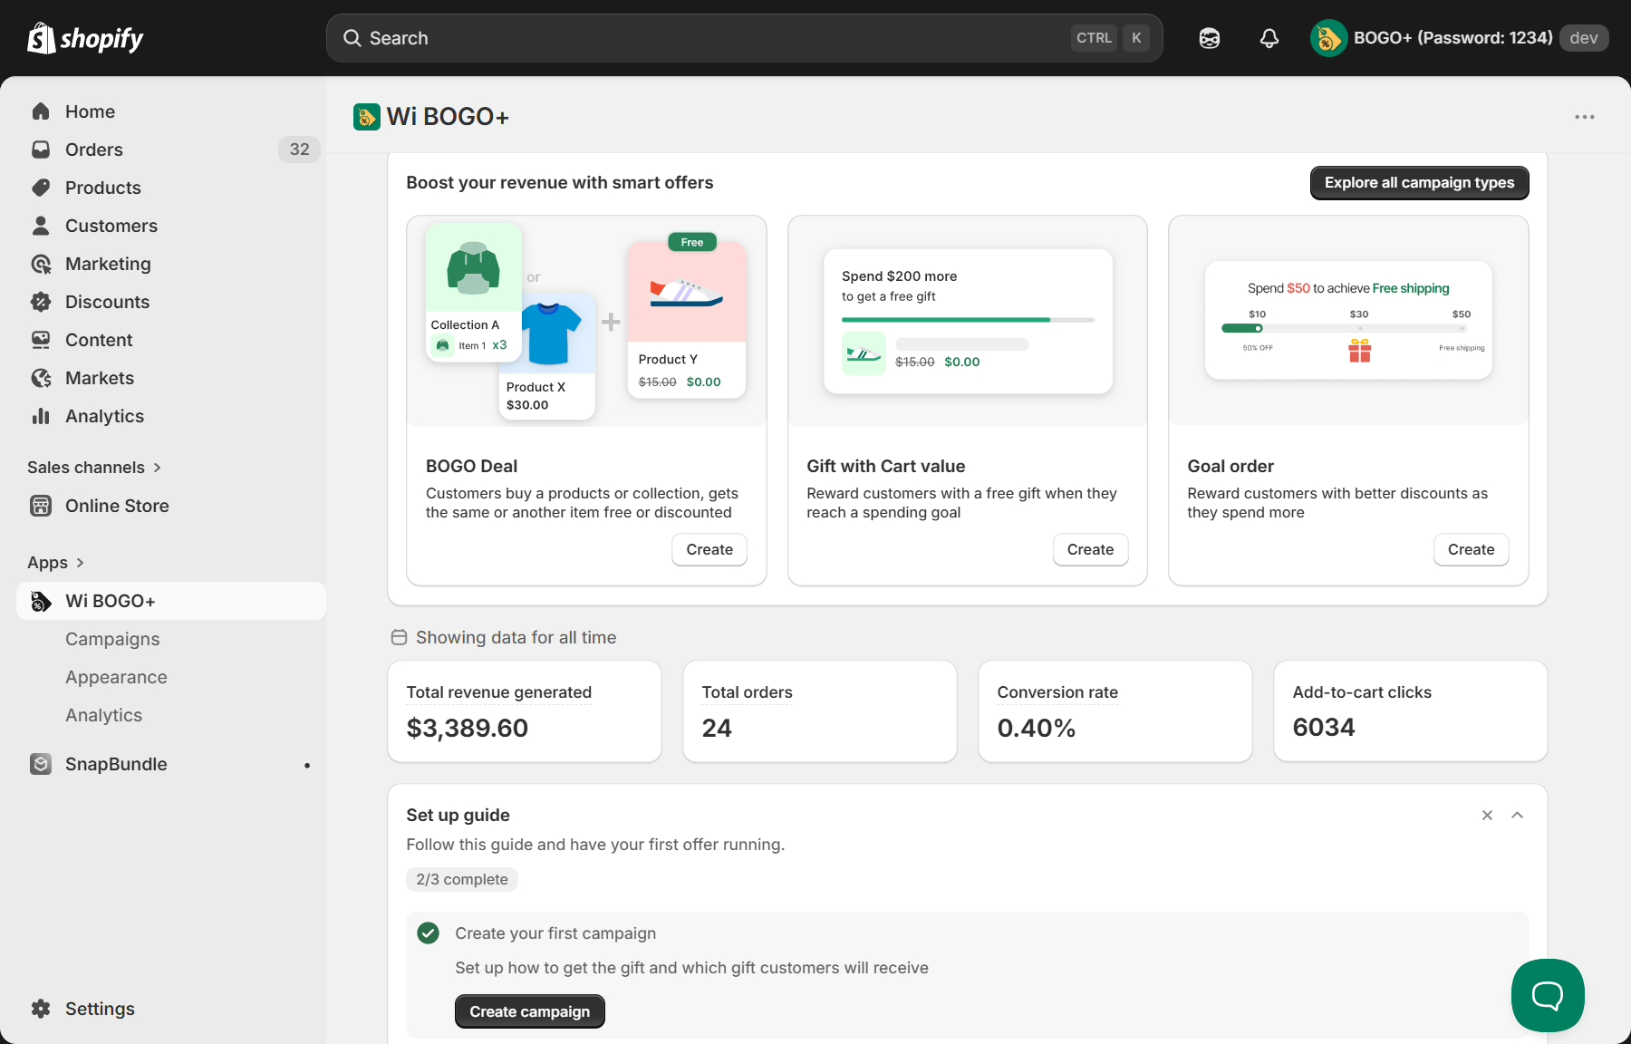Select SnapBundle in the sidebar
The image size is (1631, 1044).
click(171, 764)
